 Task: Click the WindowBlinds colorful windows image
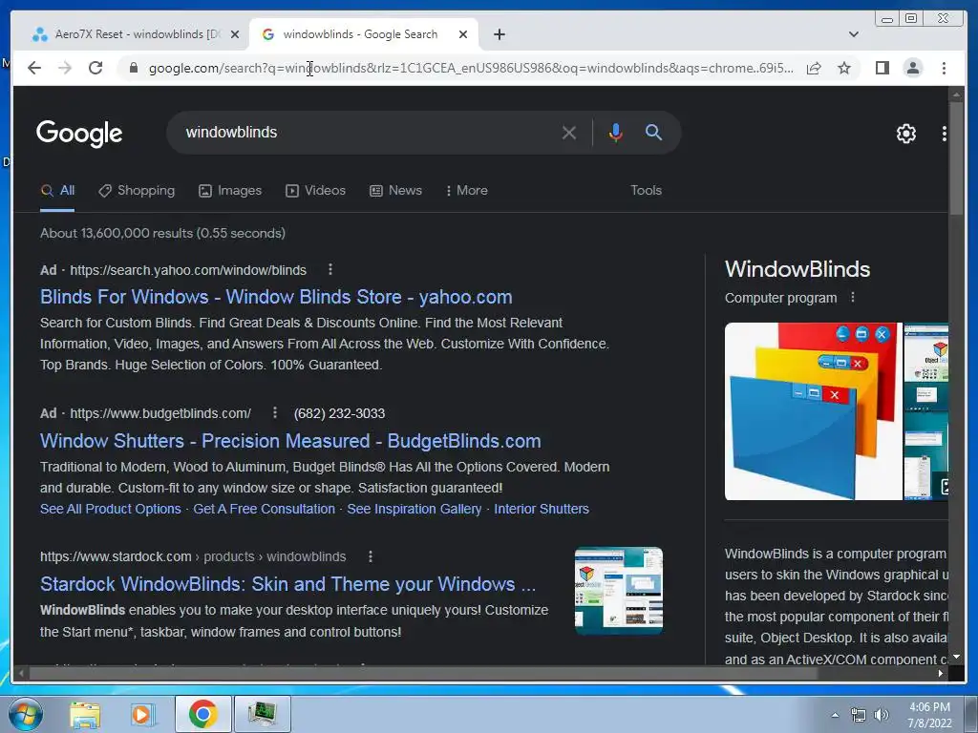(814, 411)
